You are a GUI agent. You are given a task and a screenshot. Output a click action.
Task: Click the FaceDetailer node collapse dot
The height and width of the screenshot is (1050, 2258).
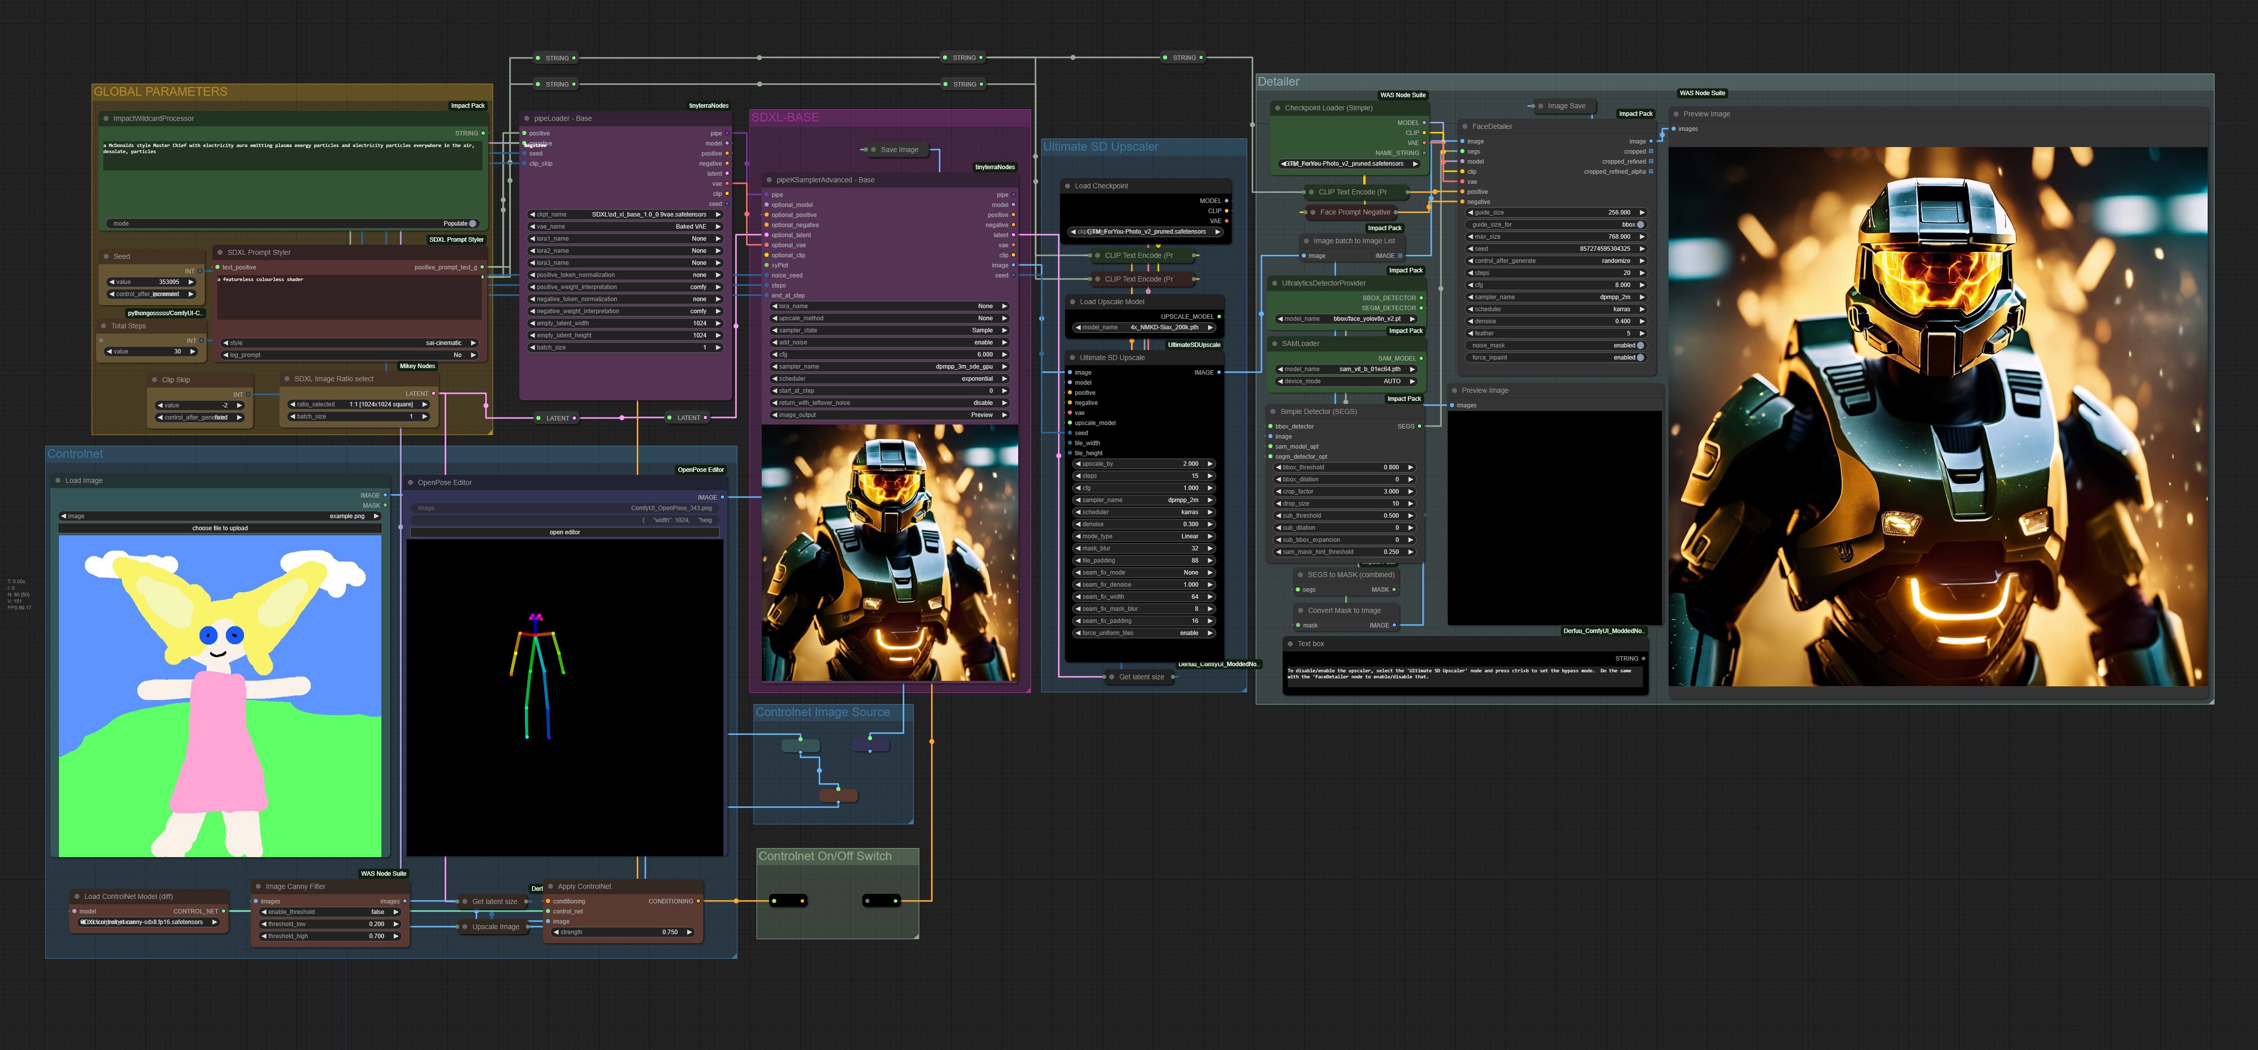click(1465, 126)
